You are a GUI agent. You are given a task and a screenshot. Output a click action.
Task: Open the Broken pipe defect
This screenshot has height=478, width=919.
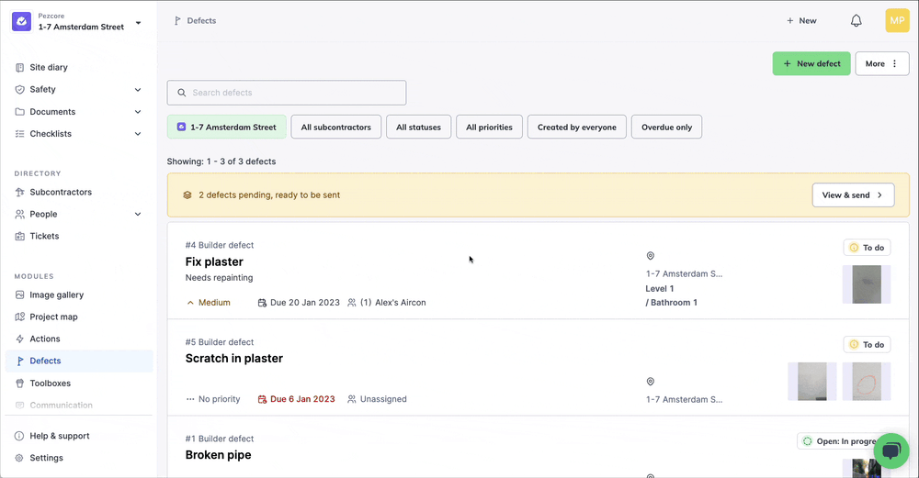(x=218, y=454)
